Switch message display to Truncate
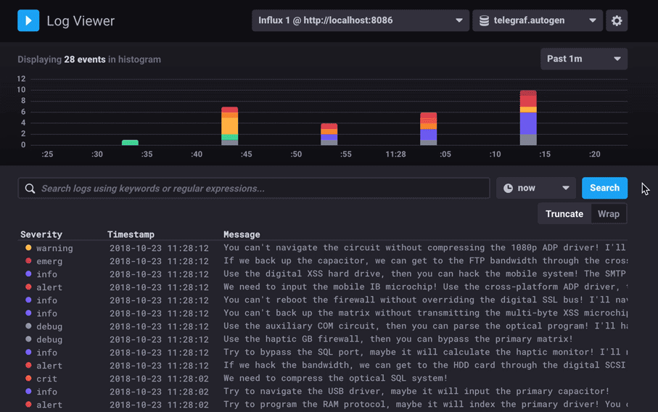The width and height of the screenshot is (658, 412). pos(564,214)
